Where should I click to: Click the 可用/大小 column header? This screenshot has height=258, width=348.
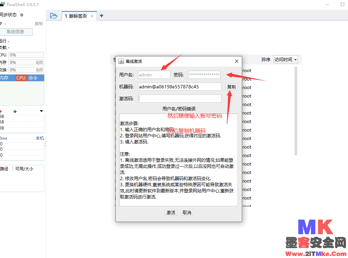tap(25, 169)
